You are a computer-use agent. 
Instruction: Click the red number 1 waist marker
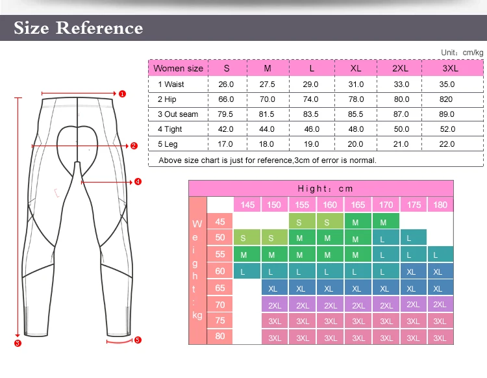pos(122,94)
